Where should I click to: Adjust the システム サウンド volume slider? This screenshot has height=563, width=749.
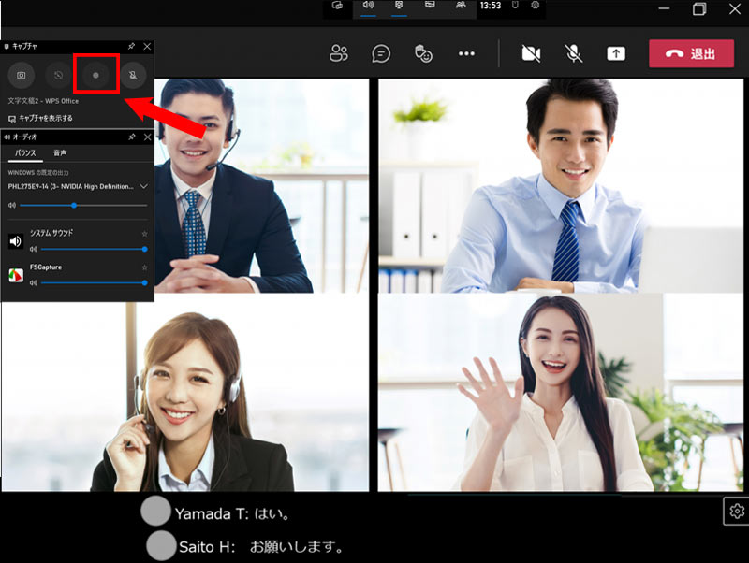pos(94,249)
